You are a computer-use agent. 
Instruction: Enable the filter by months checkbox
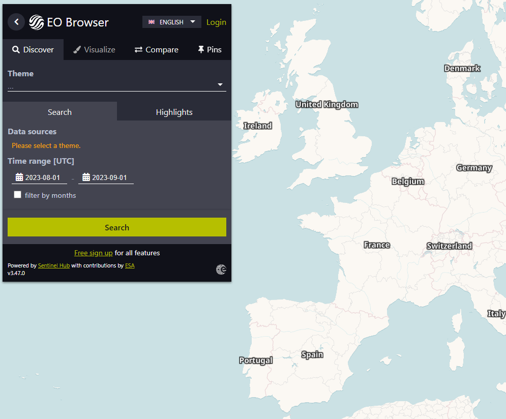[18, 195]
